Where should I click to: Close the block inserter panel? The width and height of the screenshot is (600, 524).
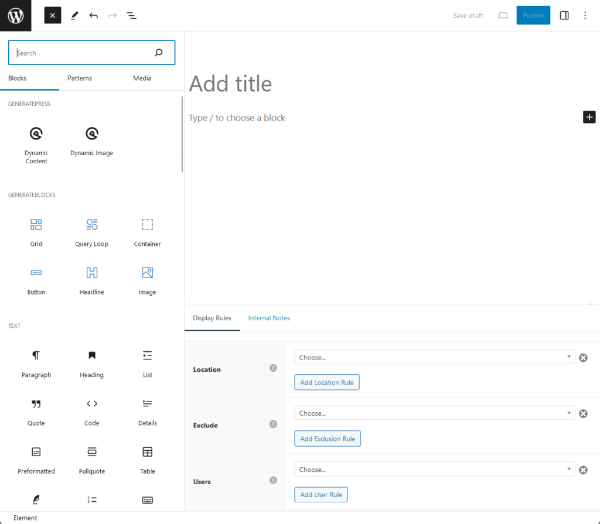pos(52,16)
